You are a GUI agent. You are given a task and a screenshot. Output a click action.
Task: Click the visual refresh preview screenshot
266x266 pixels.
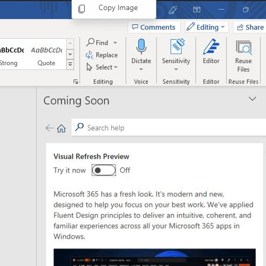[x=155, y=258]
